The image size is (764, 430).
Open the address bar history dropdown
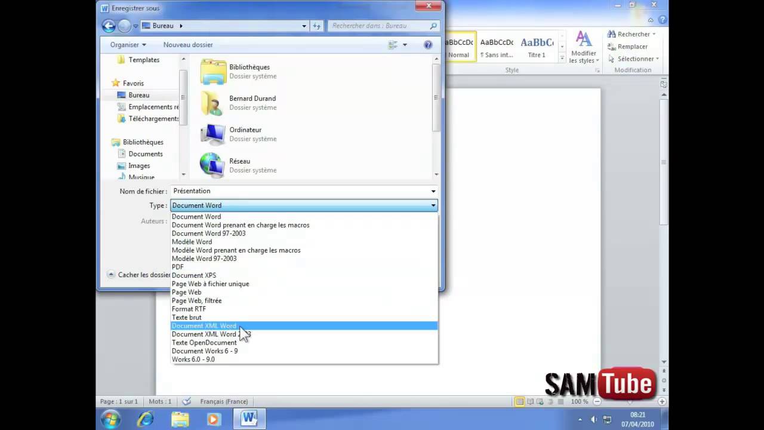point(304,26)
